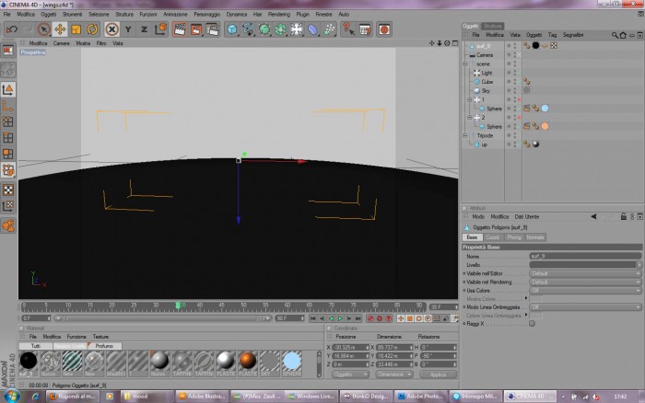Screen dimensions: 645x403
Task: Click the Undo arrow icon
Action: 11,29
